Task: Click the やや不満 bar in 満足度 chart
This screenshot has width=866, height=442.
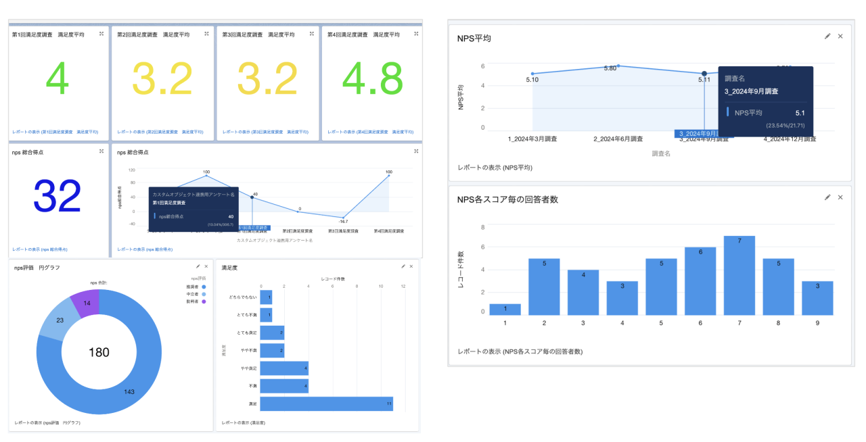Action: click(x=272, y=350)
